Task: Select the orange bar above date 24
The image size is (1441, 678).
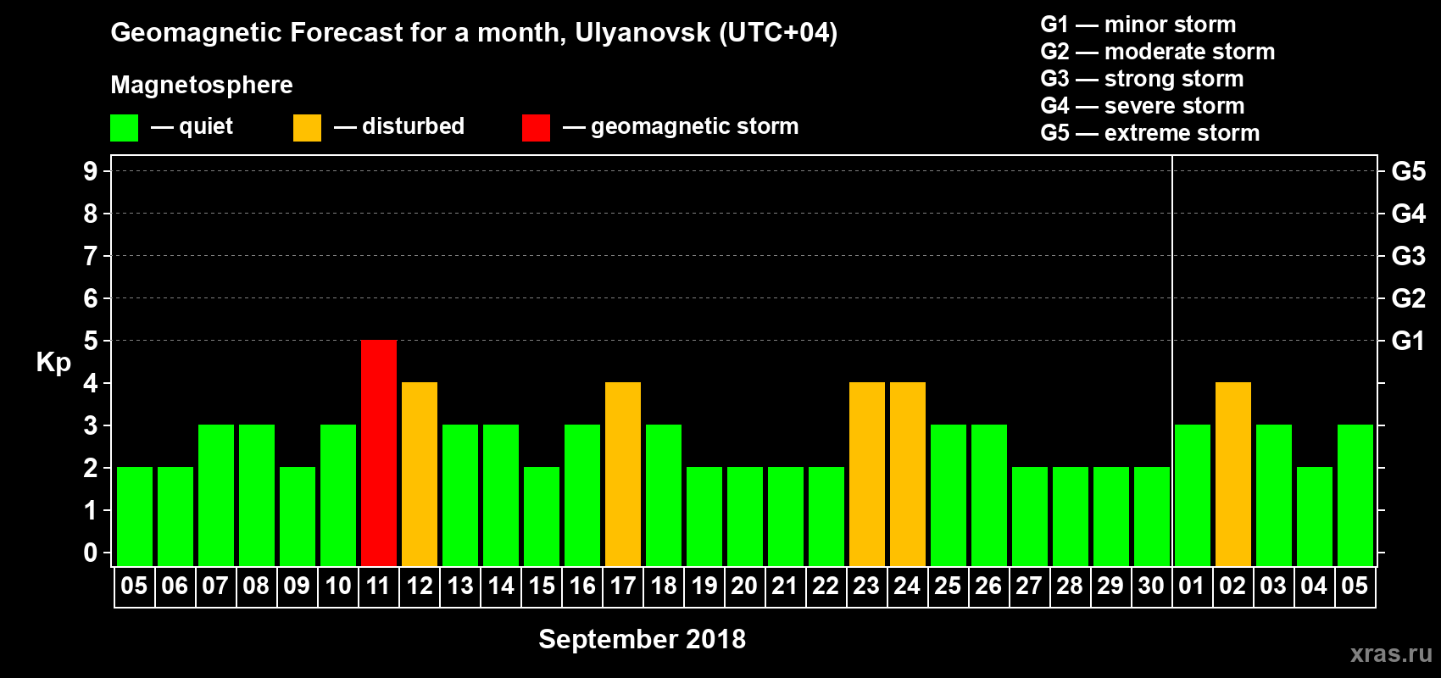Action: [908, 474]
